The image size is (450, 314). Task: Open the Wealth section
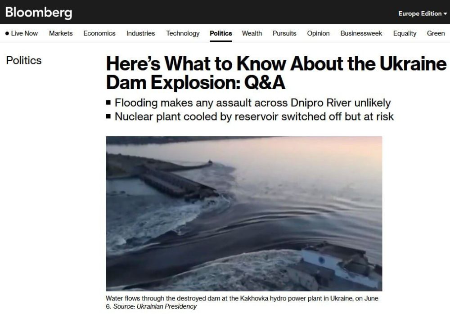(x=252, y=33)
